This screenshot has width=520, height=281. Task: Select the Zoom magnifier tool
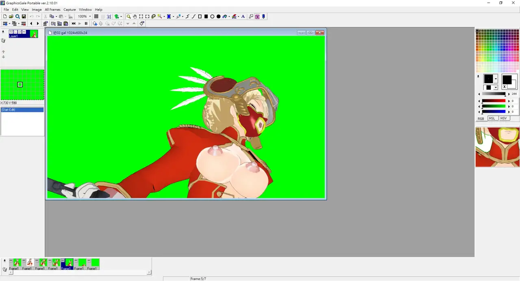(129, 17)
